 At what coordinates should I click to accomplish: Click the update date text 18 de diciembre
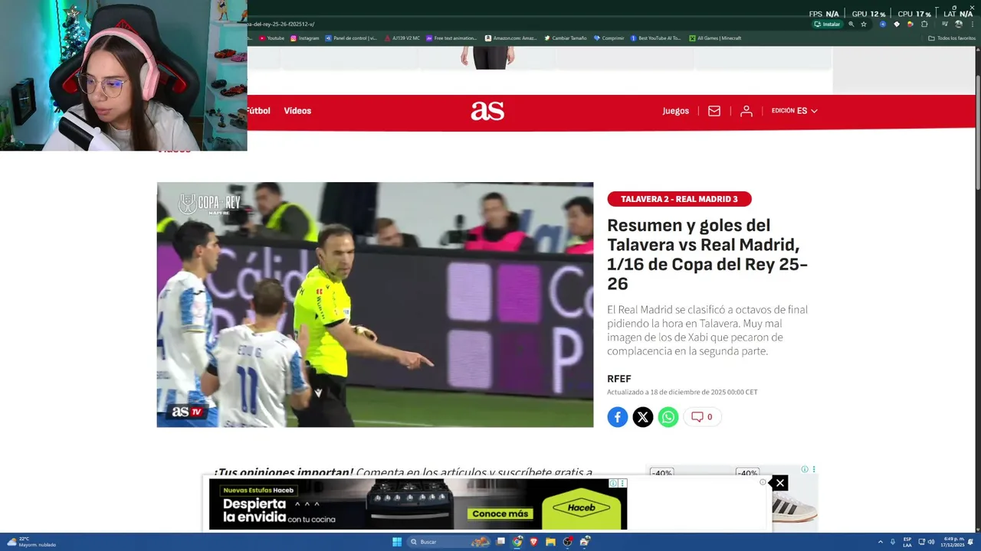[682, 392]
